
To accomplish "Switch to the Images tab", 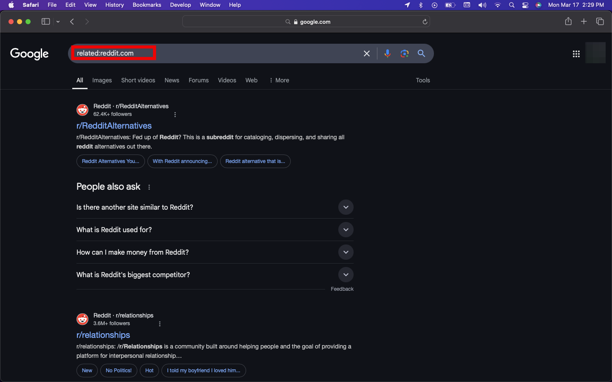I will [x=102, y=80].
